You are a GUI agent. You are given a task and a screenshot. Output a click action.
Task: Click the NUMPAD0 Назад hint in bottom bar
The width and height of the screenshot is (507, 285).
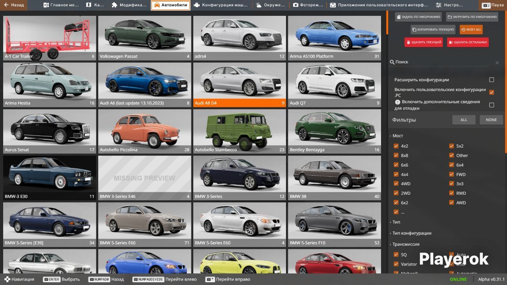click(107, 279)
